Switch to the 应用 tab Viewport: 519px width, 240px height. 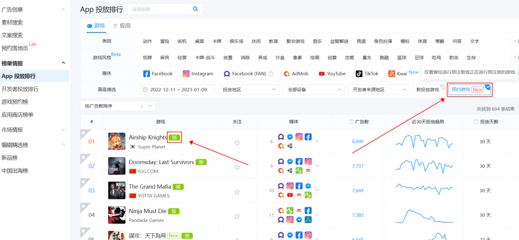pyautogui.click(x=122, y=25)
